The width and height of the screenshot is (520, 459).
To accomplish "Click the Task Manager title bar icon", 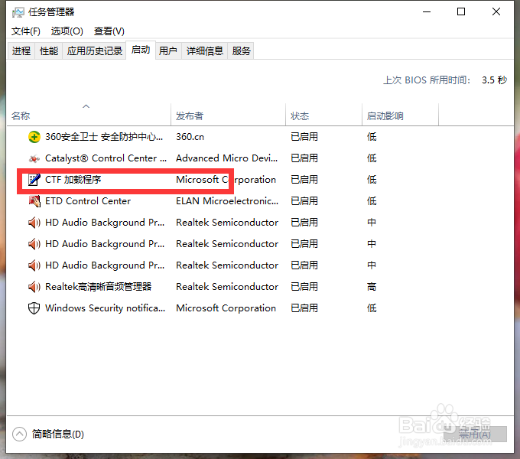I will (18, 12).
